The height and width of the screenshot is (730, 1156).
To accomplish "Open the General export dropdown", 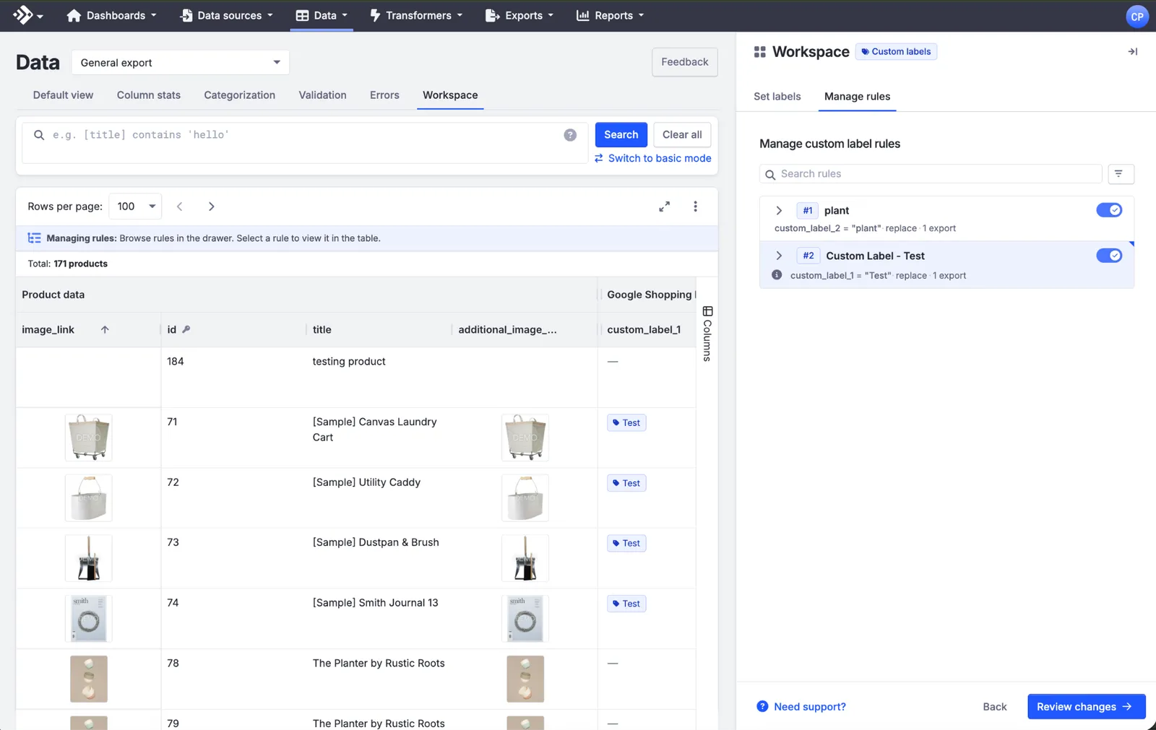I will (x=181, y=63).
